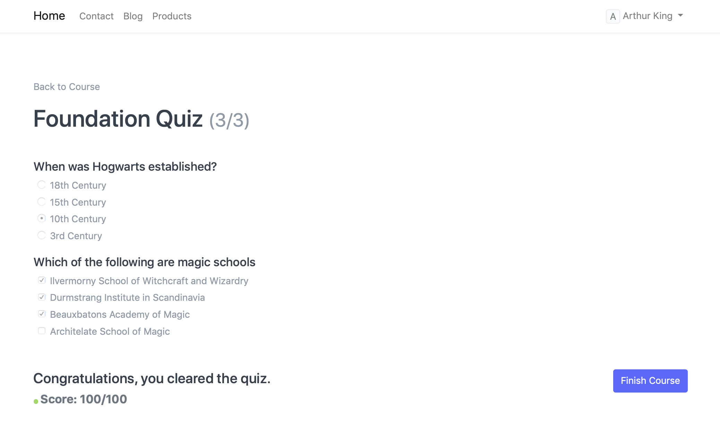Click the Foundation Quiz heading
Image resolution: width=720 pixels, height=423 pixels.
(x=118, y=119)
